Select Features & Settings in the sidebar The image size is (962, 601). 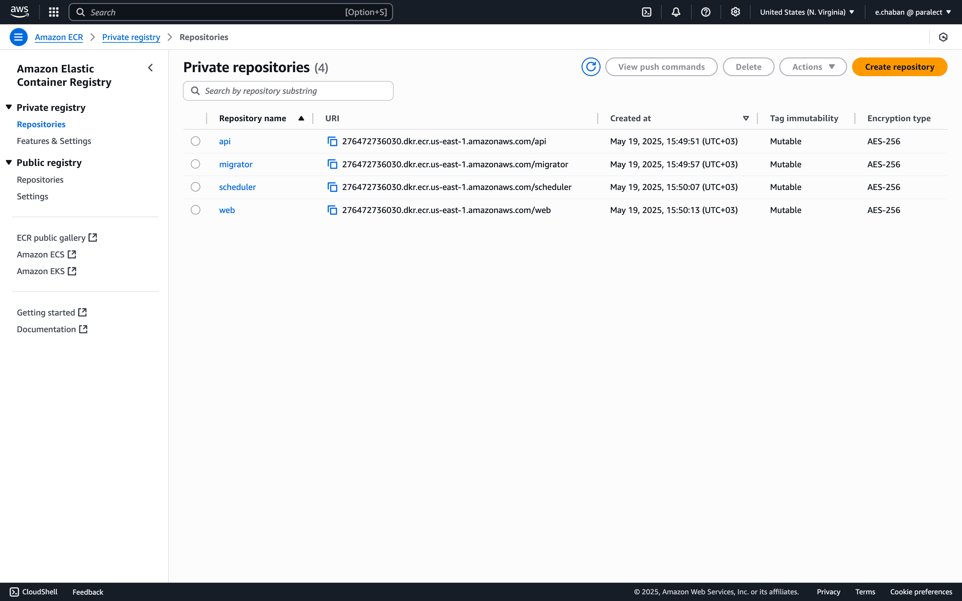pyautogui.click(x=54, y=141)
